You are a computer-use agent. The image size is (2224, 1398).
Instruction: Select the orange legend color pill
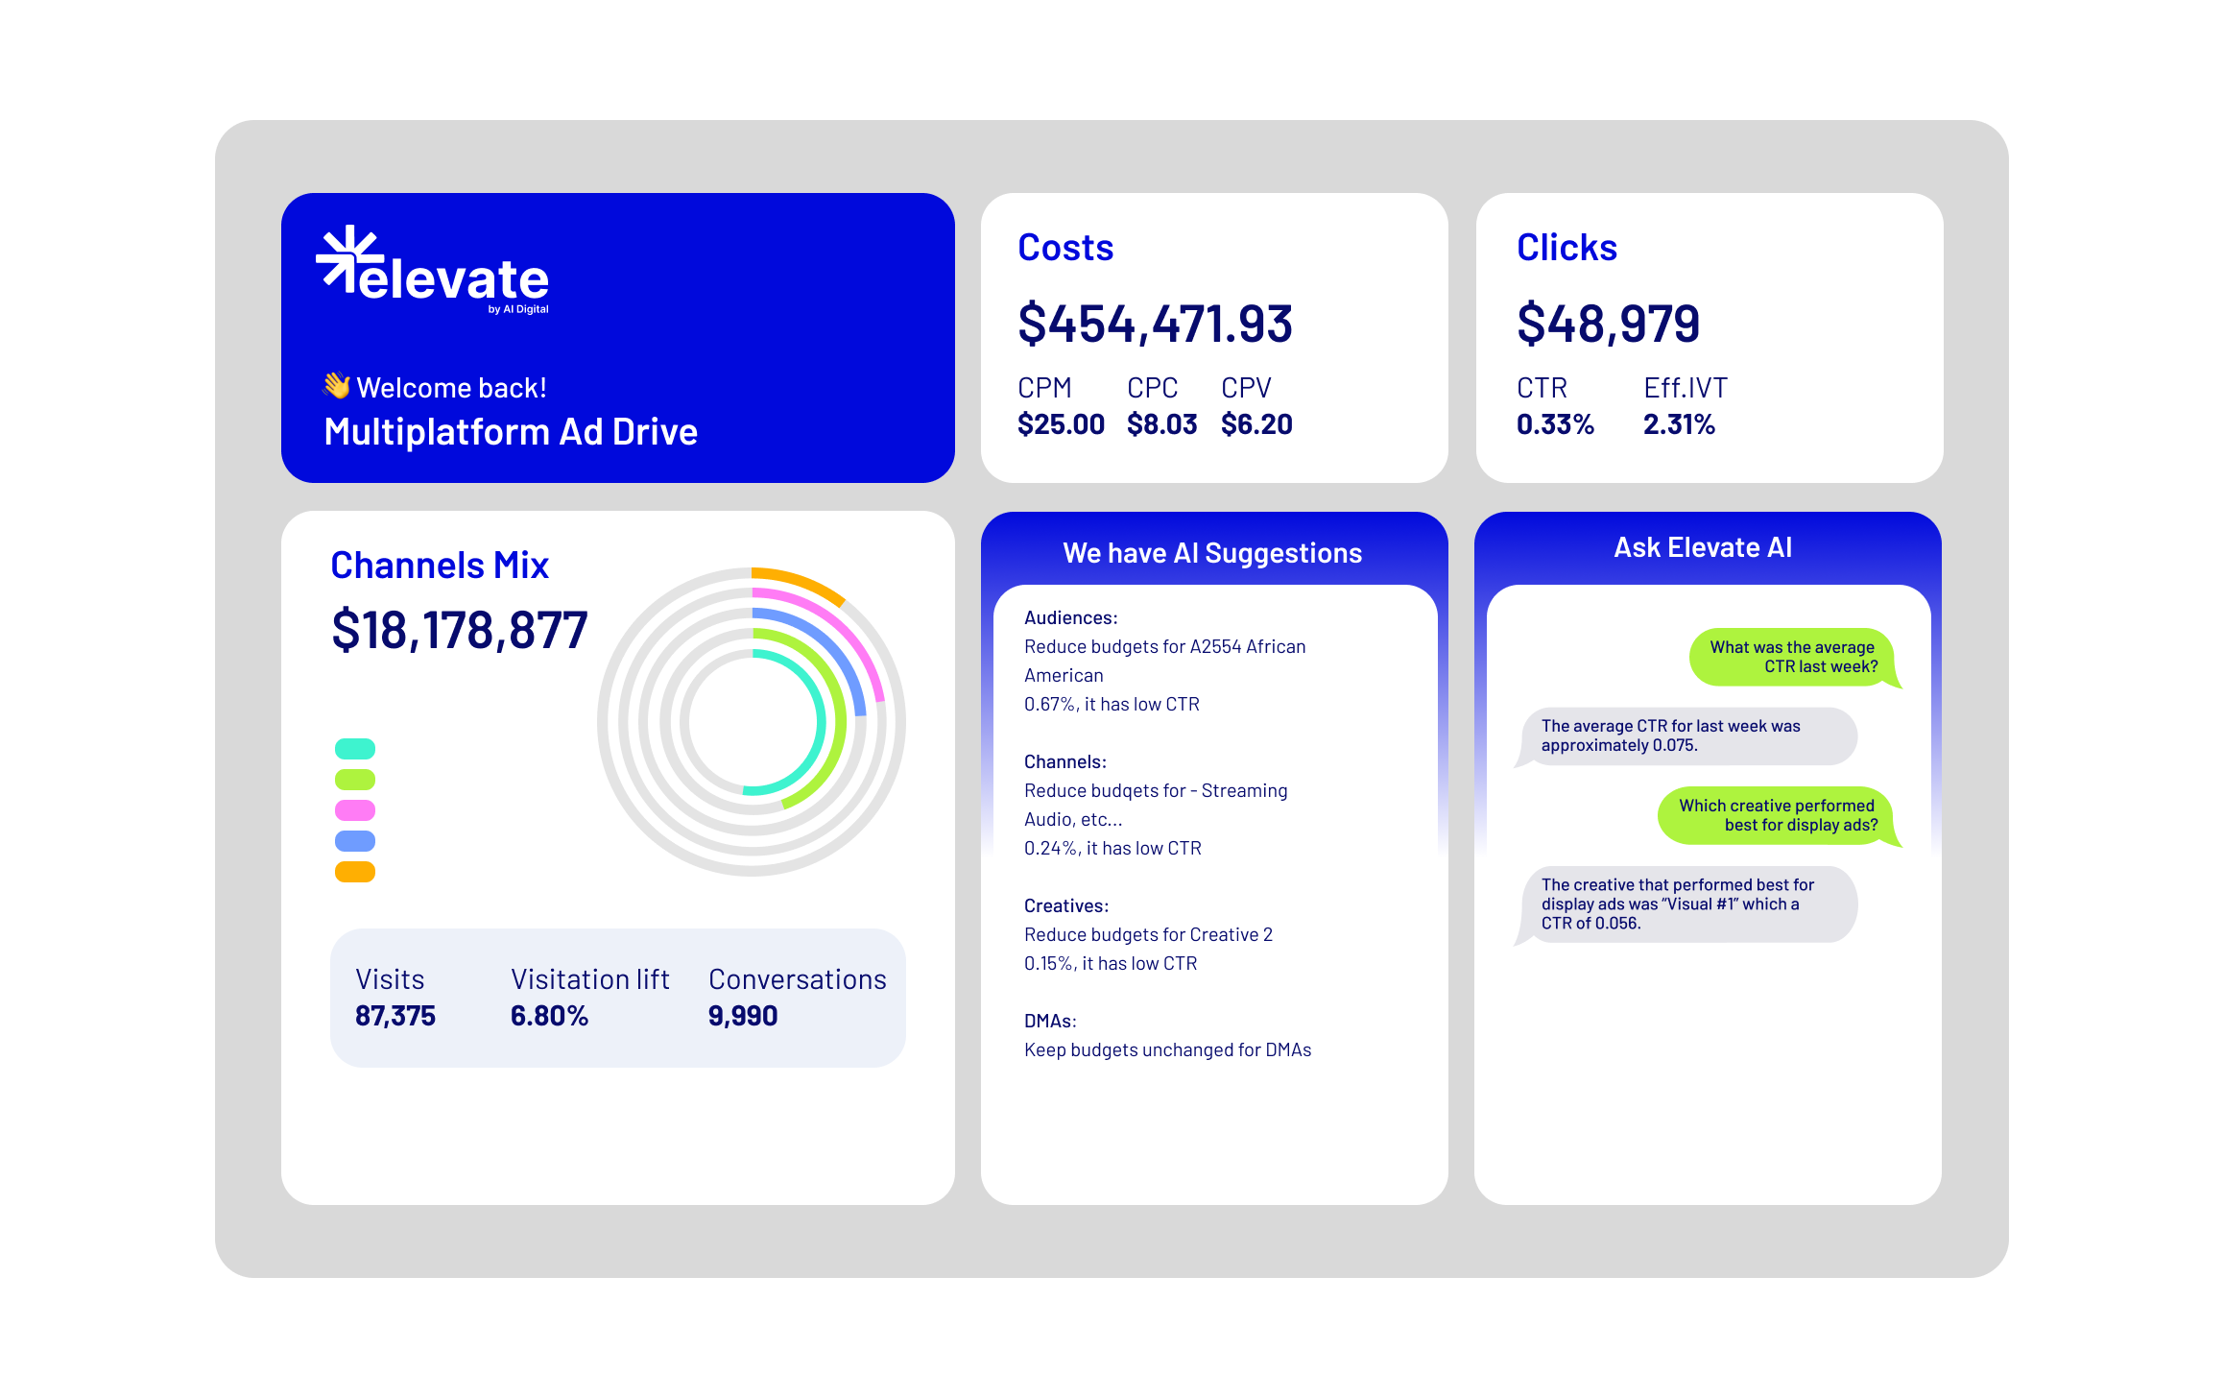(354, 872)
